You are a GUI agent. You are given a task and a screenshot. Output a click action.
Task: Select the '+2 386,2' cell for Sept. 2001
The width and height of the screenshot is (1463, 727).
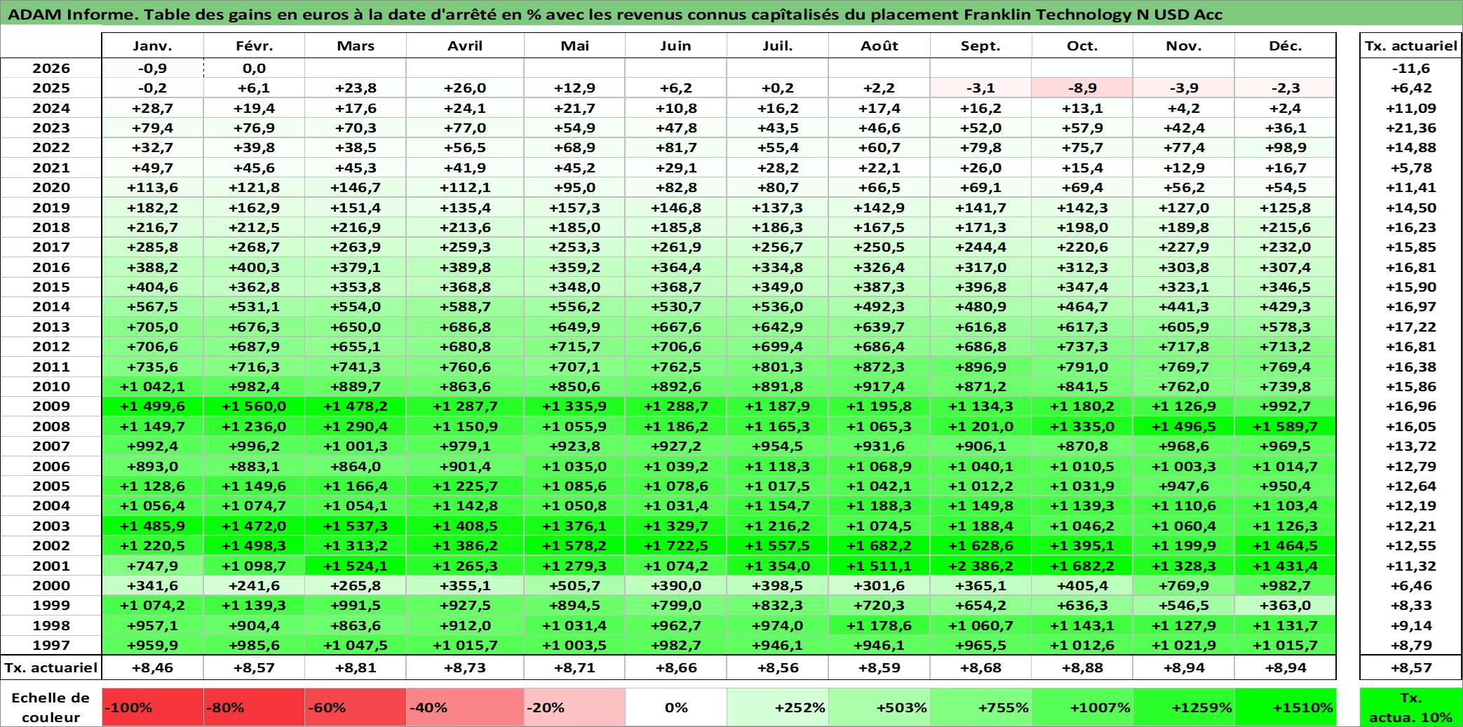[981, 566]
